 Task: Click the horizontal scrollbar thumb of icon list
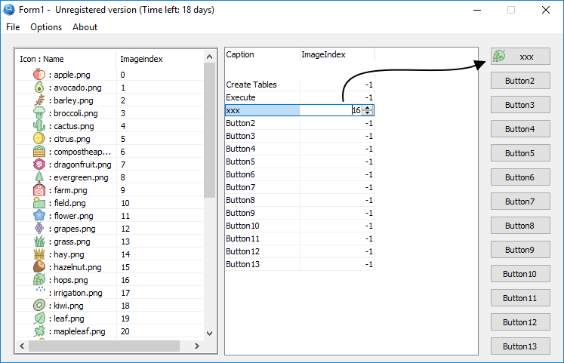pos(104,346)
